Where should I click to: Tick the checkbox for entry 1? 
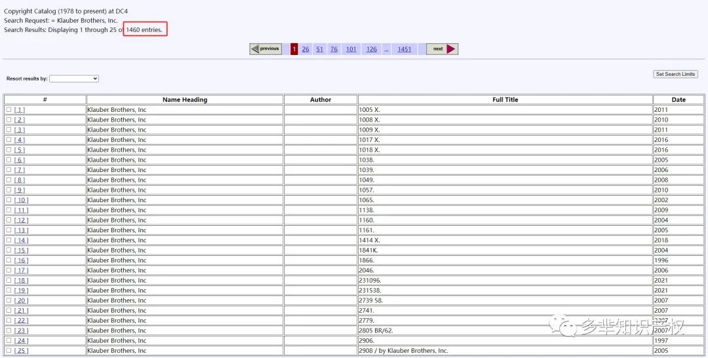click(9, 110)
